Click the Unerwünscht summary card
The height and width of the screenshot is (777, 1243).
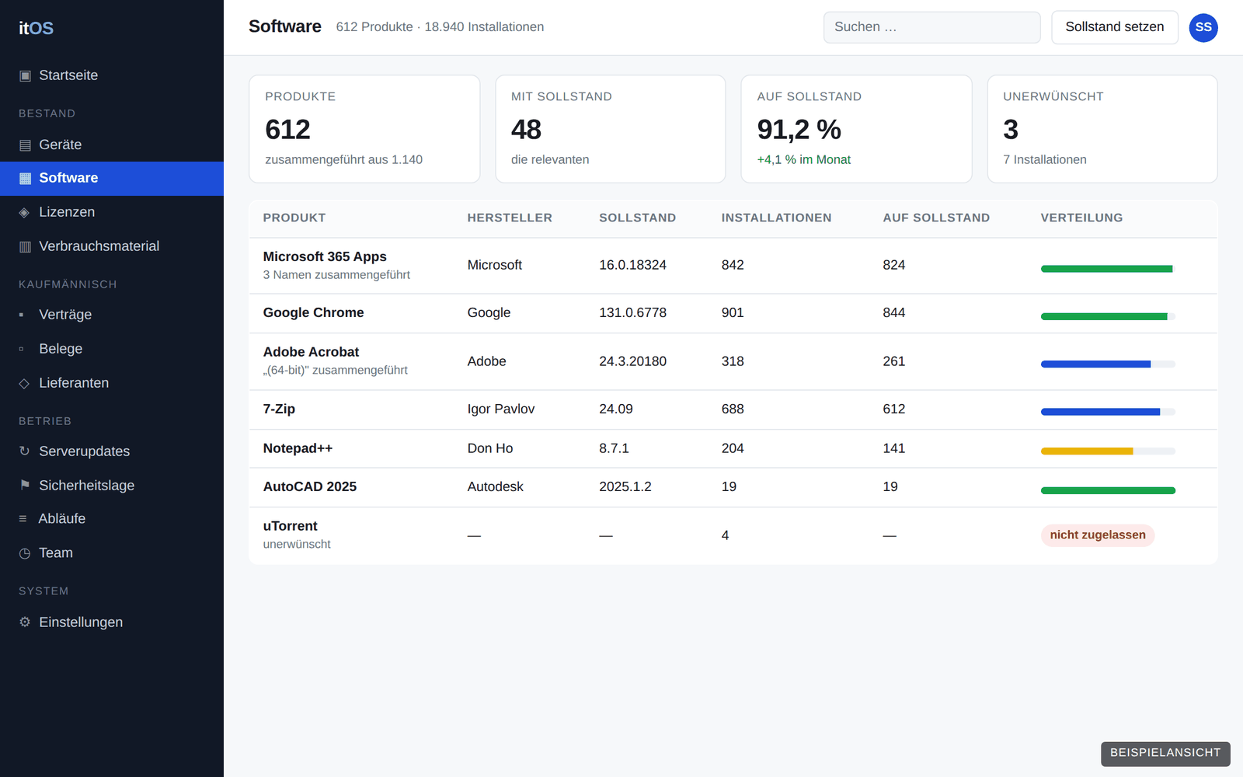(1102, 129)
